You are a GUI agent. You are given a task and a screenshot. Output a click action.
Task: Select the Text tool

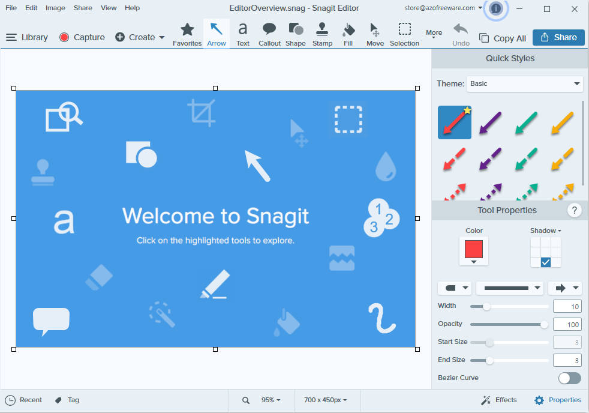242,33
